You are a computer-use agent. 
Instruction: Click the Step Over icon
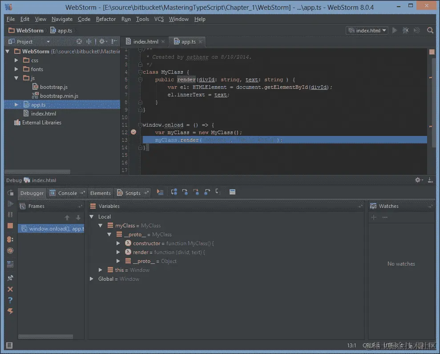click(174, 192)
